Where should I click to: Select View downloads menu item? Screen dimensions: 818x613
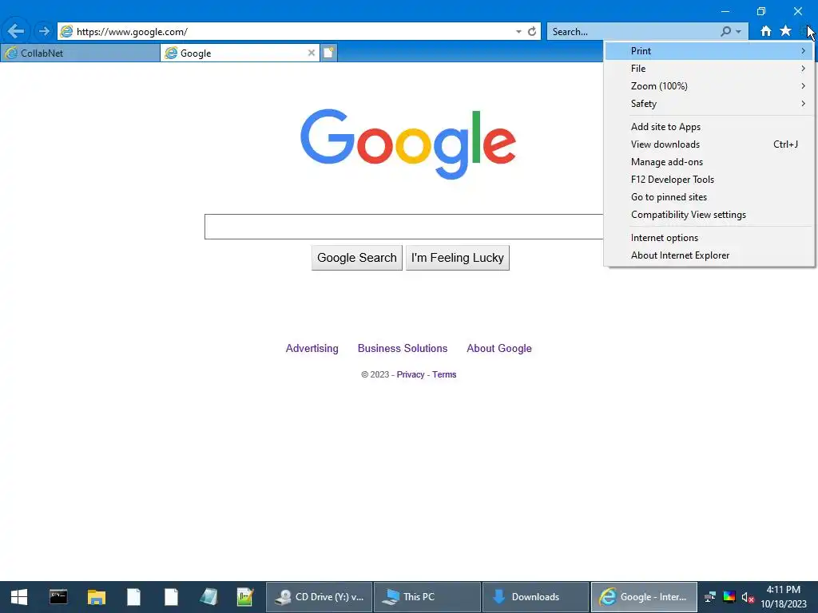709,144
